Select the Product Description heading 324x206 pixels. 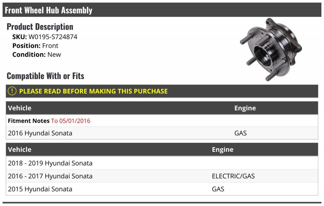[x=40, y=27]
